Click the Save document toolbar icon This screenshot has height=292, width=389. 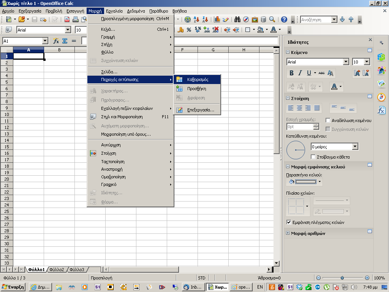click(35, 19)
